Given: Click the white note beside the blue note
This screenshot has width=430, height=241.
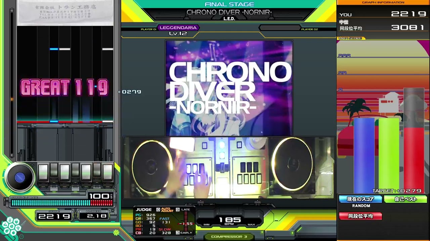Looking at the screenshot, I should tap(64, 49).
